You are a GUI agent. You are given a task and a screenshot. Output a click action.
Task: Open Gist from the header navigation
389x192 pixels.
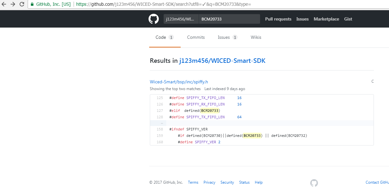[x=348, y=19]
